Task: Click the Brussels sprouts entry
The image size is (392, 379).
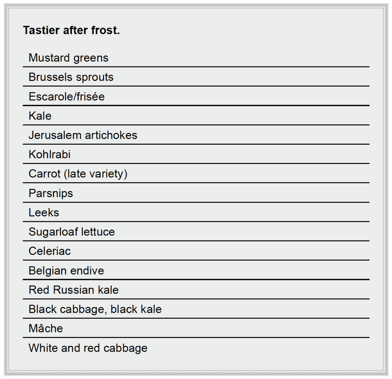Action: tap(71, 77)
